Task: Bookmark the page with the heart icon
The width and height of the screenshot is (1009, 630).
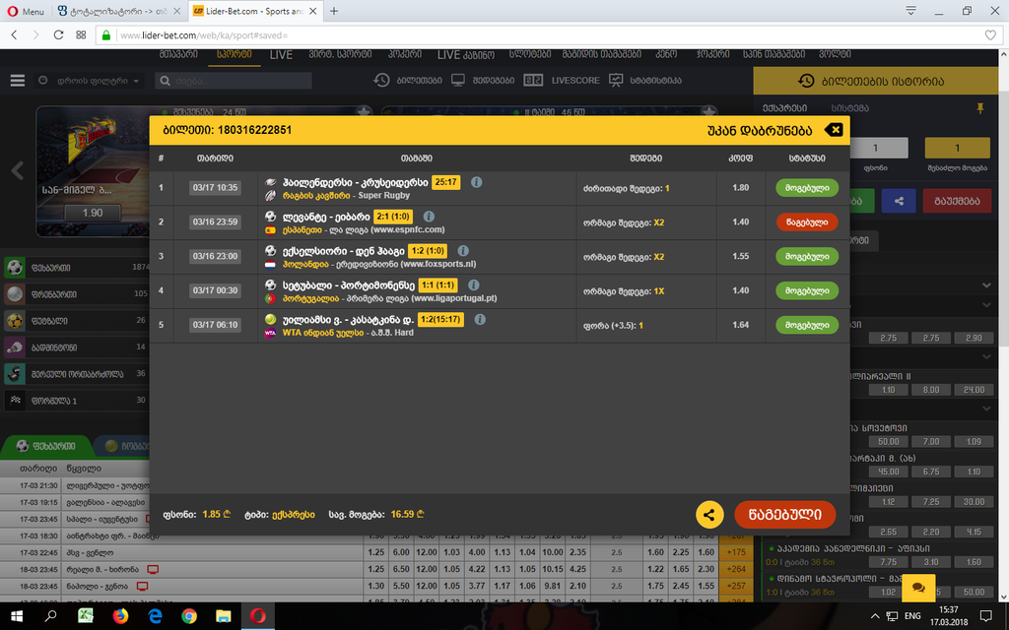Action: (990, 35)
